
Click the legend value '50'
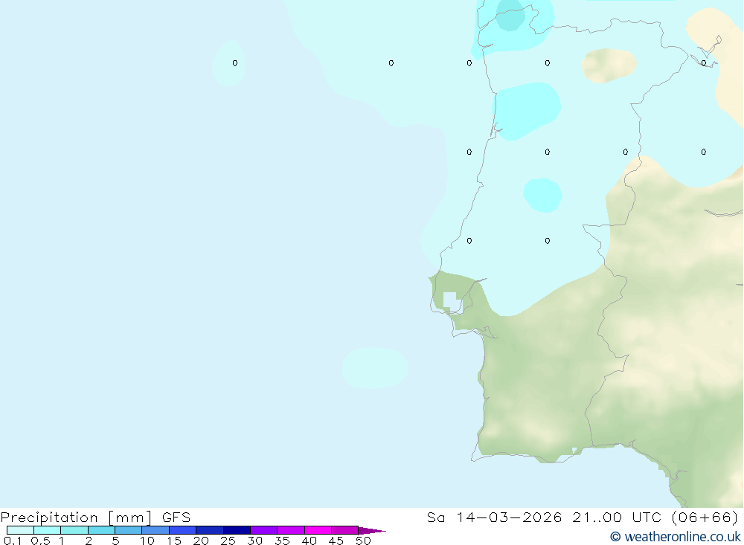tap(364, 541)
